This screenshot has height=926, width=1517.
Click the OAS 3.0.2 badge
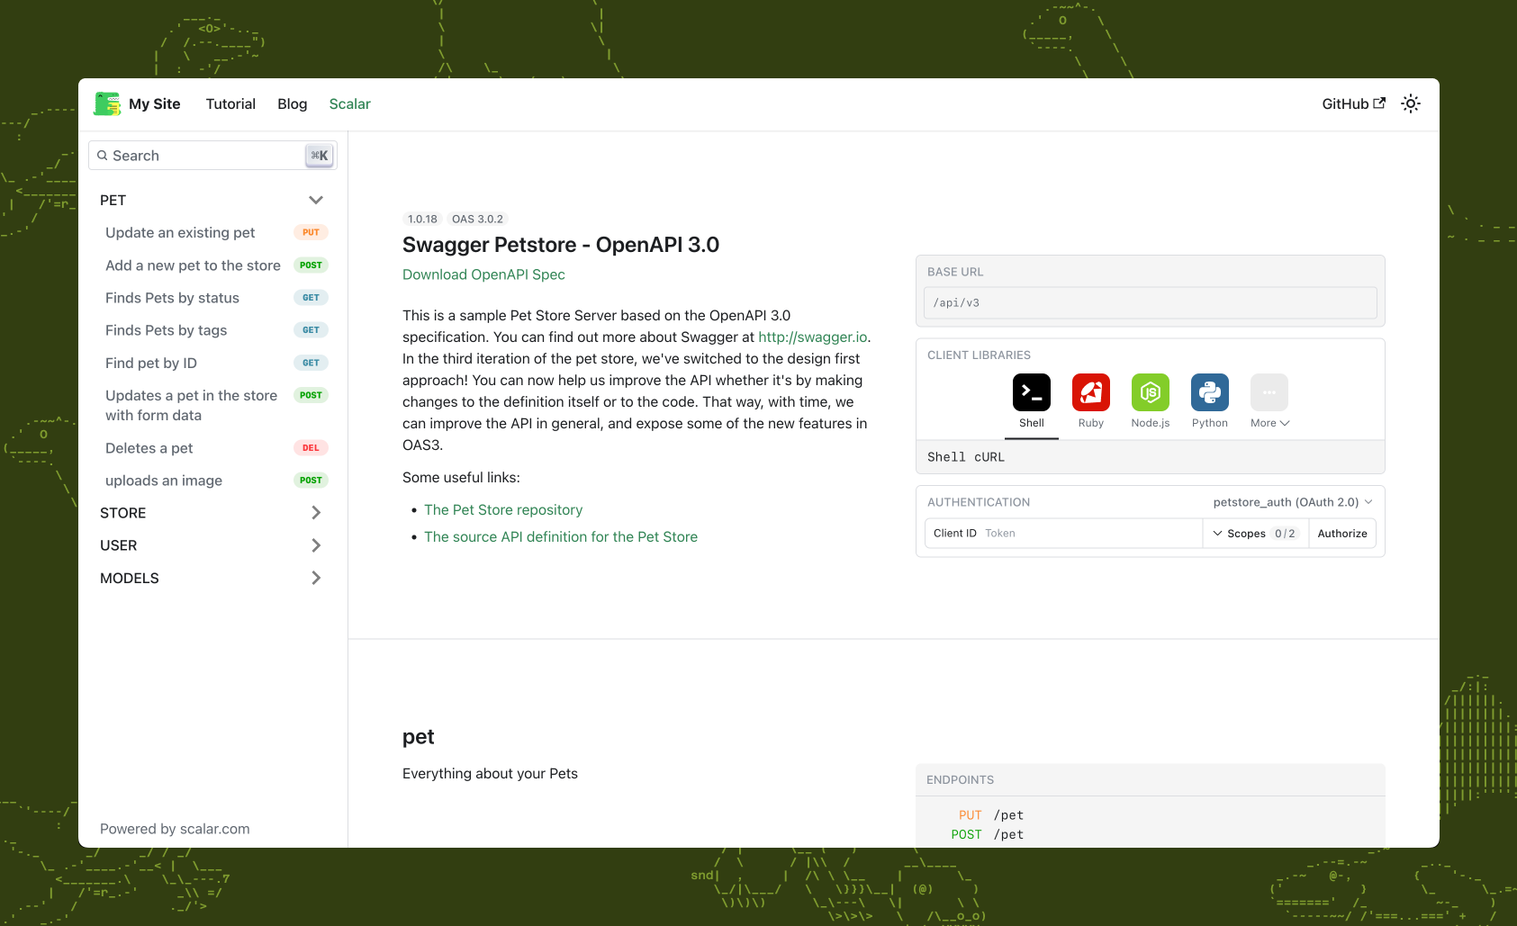pyautogui.click(x=478, y=219)
